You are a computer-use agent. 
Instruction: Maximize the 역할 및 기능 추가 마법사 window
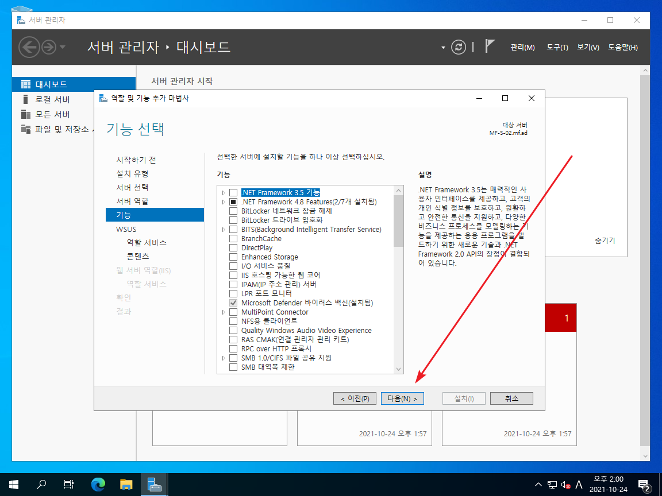[x=505, y=98]
